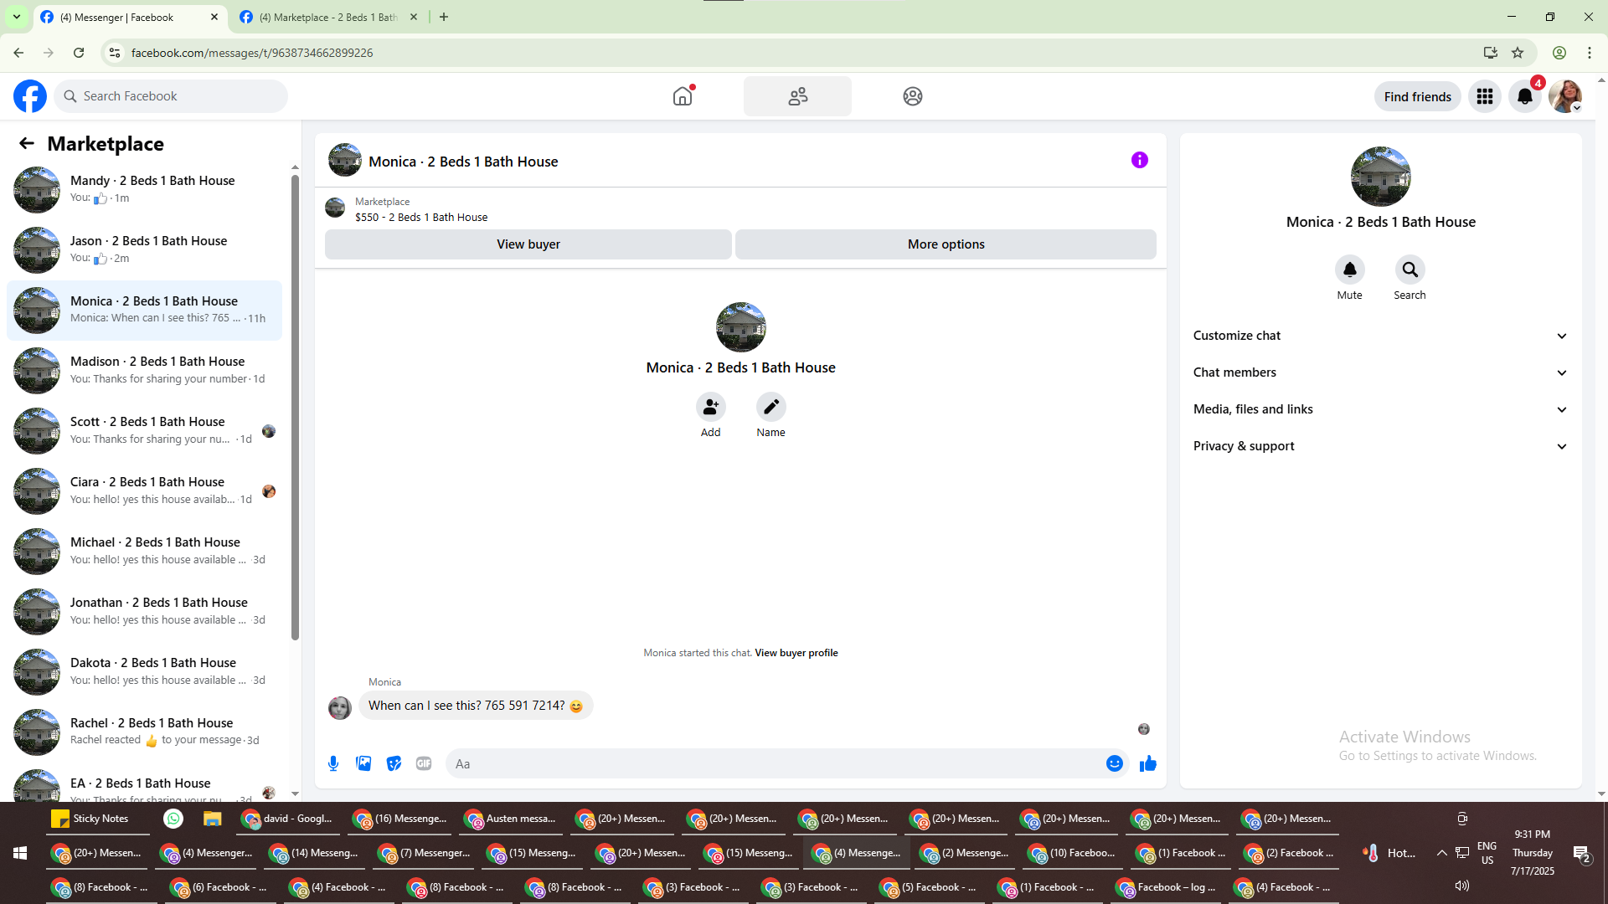Viewport: 1608px width, 904px height.
Task: Choose a GIF to send
Action: (424, 763)
